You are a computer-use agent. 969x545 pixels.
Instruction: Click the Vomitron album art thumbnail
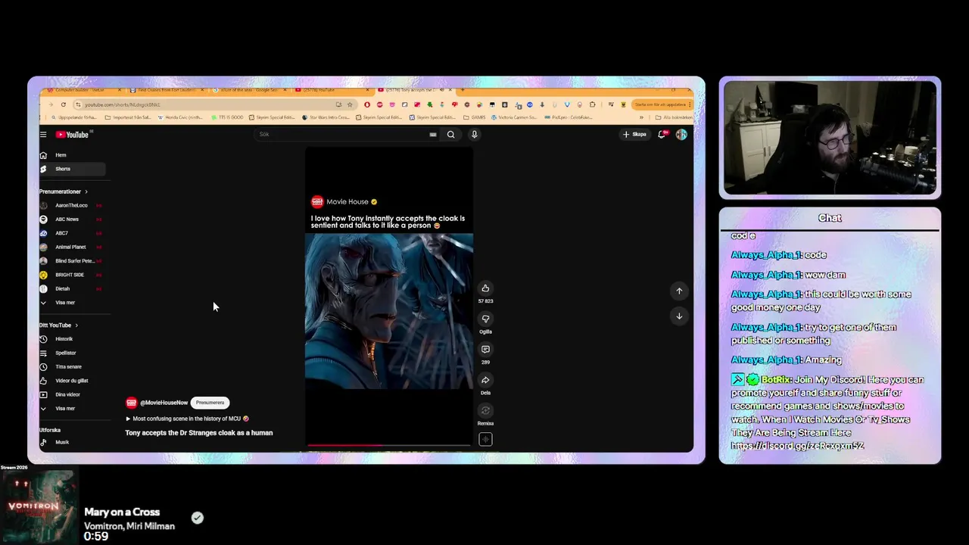(39, 506)
